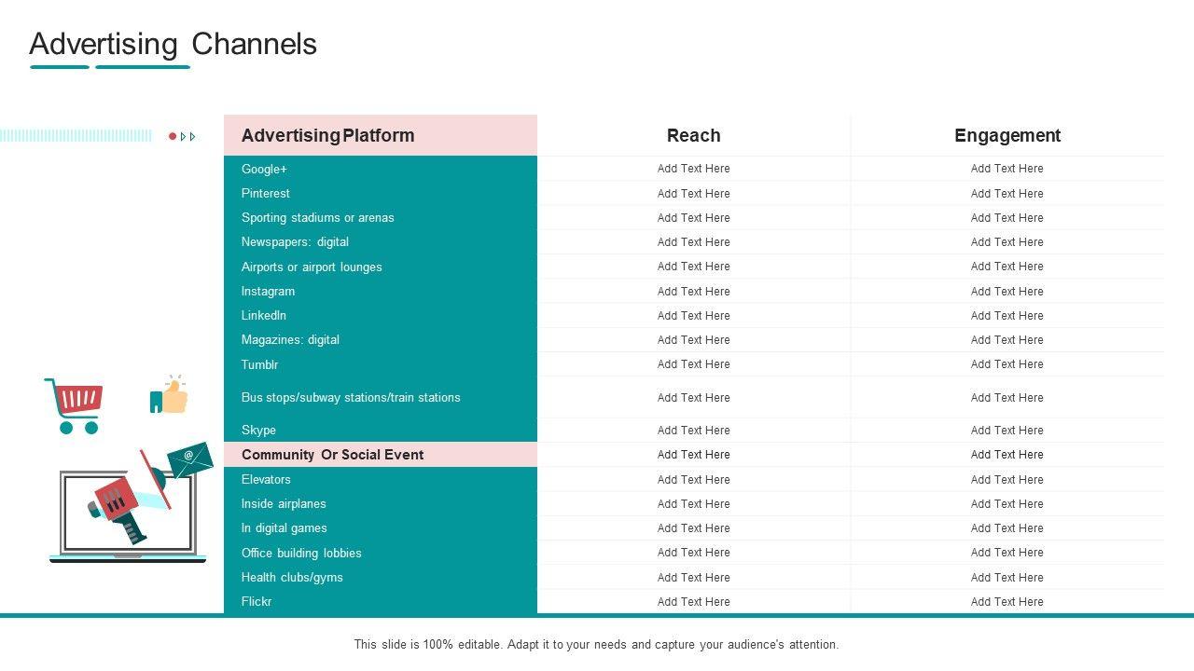Viewport: 1194px width, 671px height.
Task: Click the Reach cell for Skype
Action: tap(693, 430)
